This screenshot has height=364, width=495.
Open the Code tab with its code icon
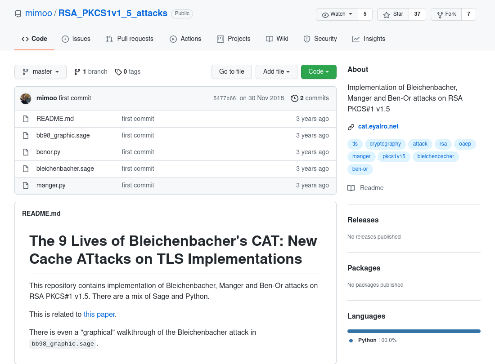point(25,39)
